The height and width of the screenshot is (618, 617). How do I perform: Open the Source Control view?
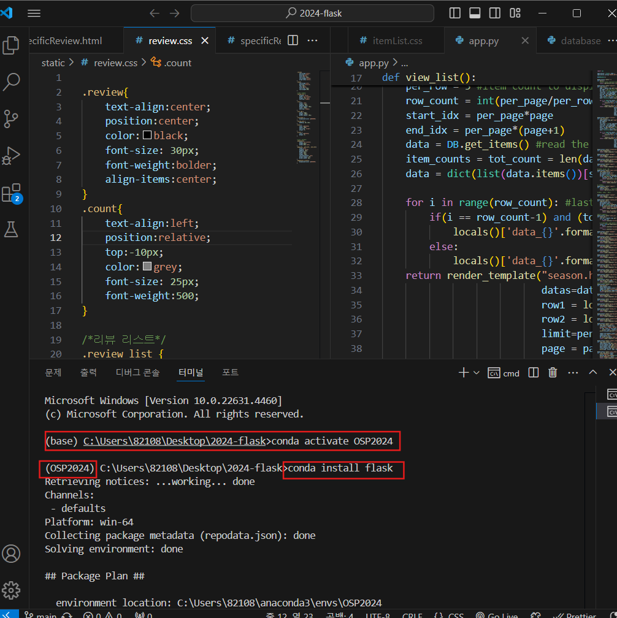tap(11, 119)
